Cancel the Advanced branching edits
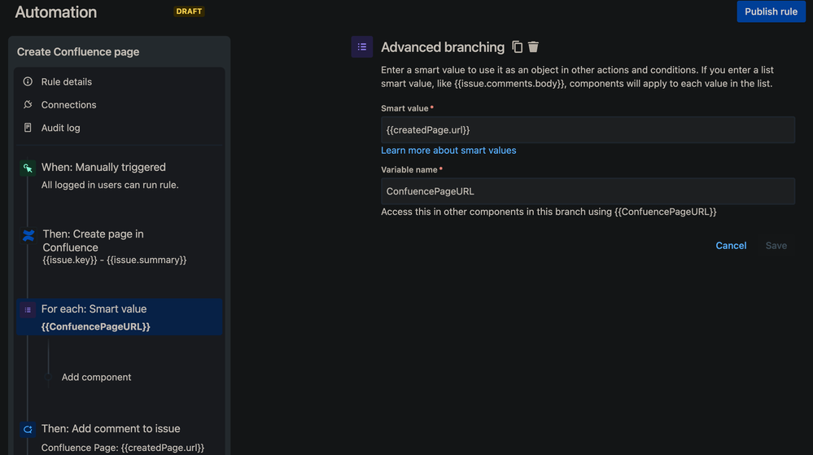This screenshot has height=455, width=813. 731,245
